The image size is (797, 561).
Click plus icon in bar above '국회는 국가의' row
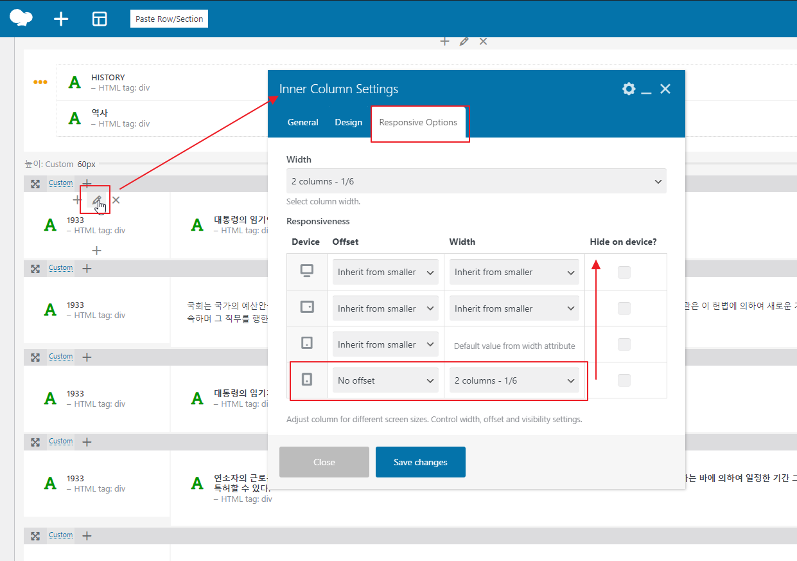pyautogui.click(x=87, y=268)
